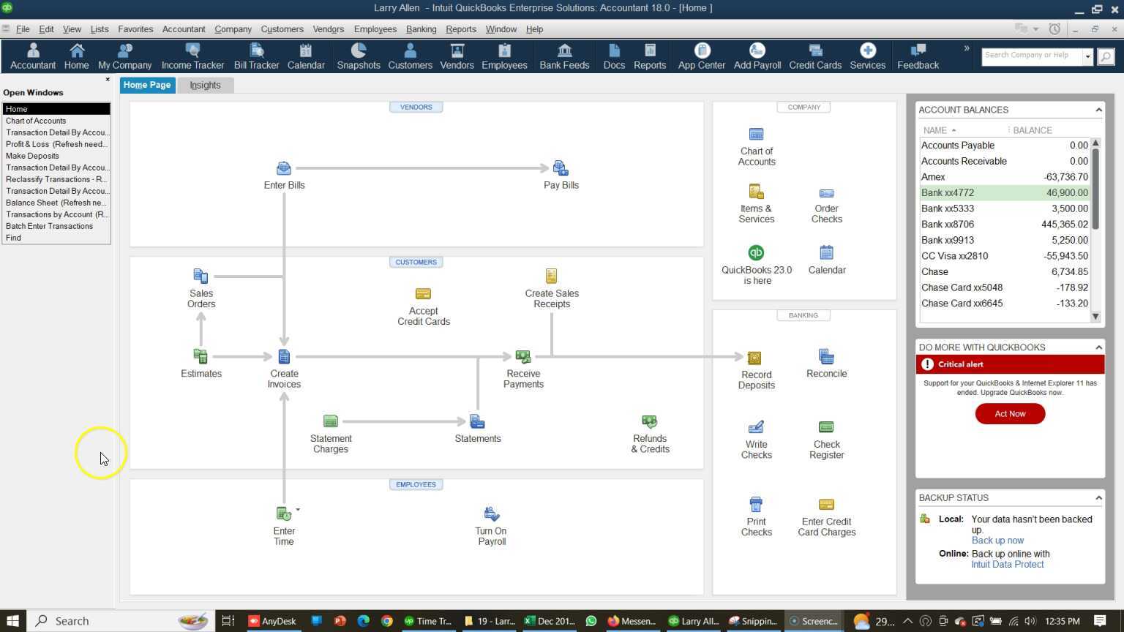The height and width of the screenshot is (632, 1124).
Task: Show more icon bar items chevron
Action: tap(967, 49)
